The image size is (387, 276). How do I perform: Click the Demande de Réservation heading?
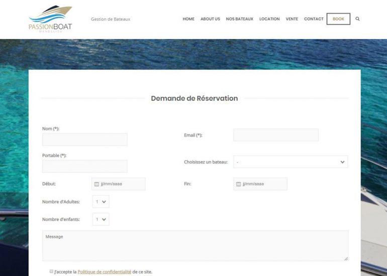[195, 98]
